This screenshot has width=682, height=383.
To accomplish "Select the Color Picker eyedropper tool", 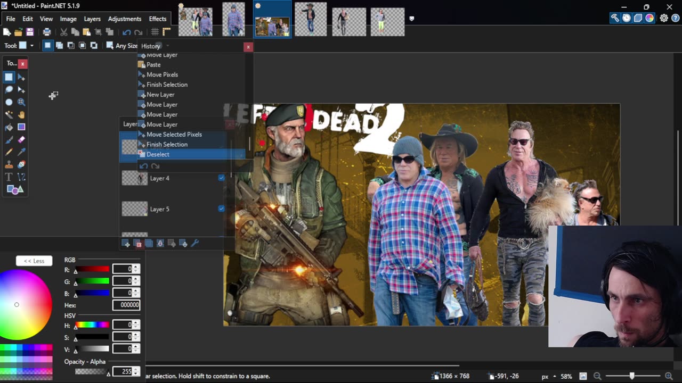I will 21,152.
